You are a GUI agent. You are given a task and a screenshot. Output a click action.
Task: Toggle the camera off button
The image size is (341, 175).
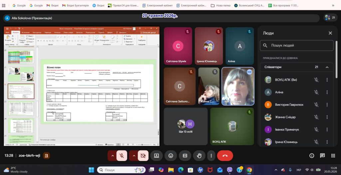tap(143, 156)
